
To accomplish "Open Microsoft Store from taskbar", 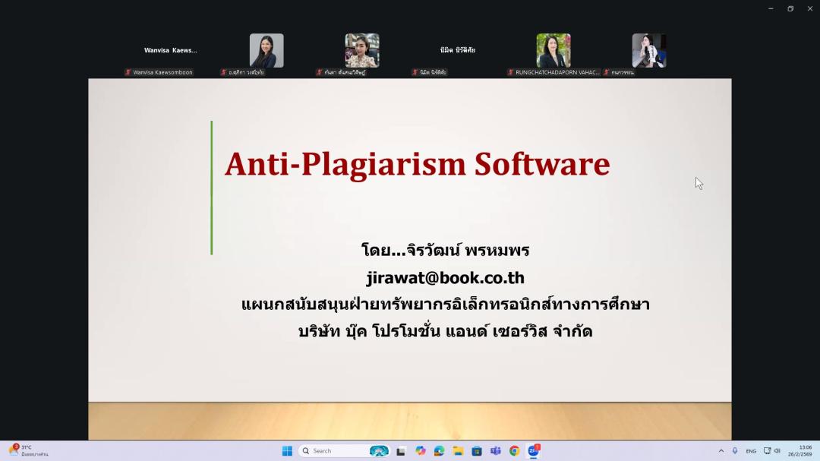I will (x=477, y=450).
